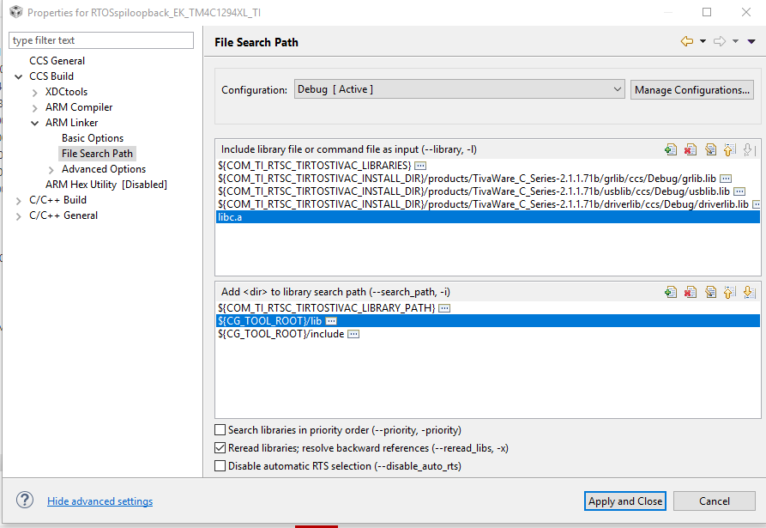
Task: Select ${CG_TOOL_ROOT}/lib search path
Action: pyautogui.click(x=487, y=321)
